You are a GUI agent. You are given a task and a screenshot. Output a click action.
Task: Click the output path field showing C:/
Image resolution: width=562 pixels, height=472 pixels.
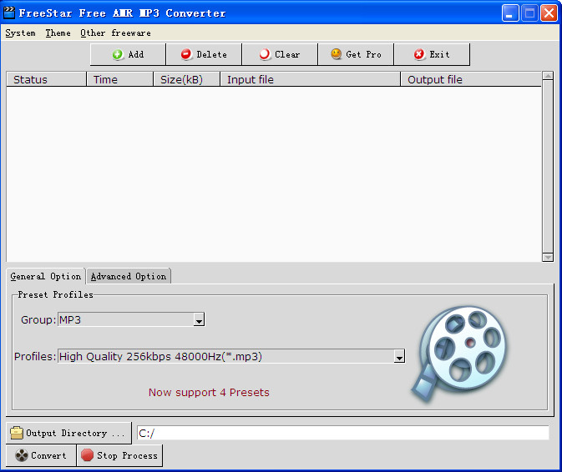pos(342,433)
